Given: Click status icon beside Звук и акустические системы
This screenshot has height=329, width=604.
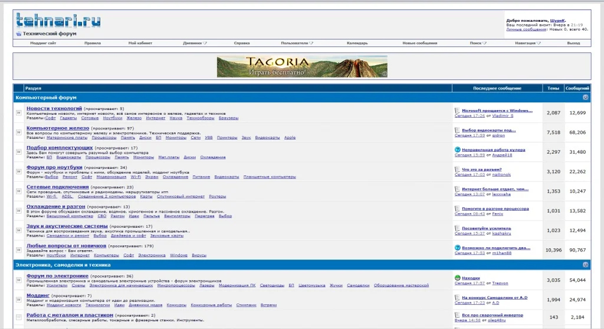Looking at the screenshot, I should click(18, 230).
